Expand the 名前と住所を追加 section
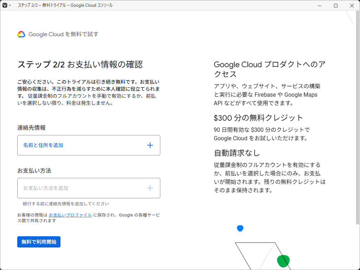360x270 pixels. (x=89, y=145)
